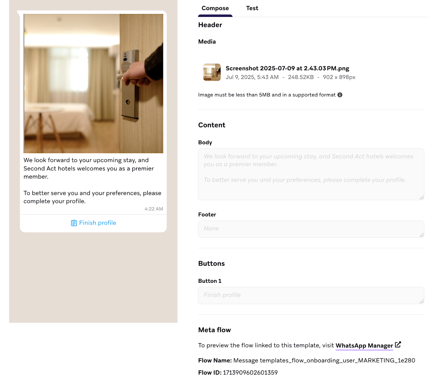This screenshot has width=438, height=388.
Task: Click the clipboard icon beside Finish profile
Action: click(74, 223)
